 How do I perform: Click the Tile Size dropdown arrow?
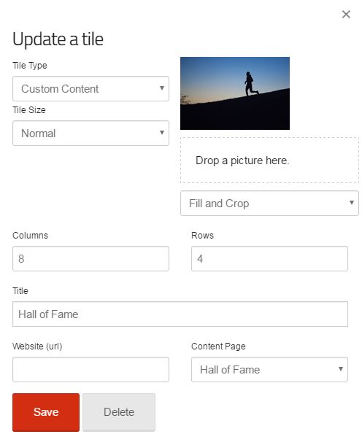(162, 133)
